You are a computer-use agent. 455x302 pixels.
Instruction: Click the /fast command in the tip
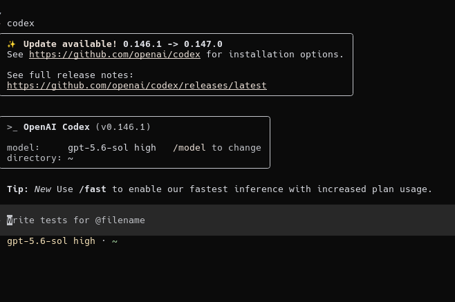93,189
